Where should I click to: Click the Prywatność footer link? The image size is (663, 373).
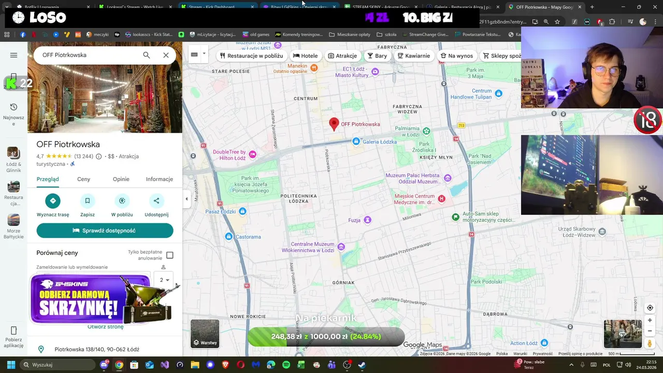(x=542, y=354)
